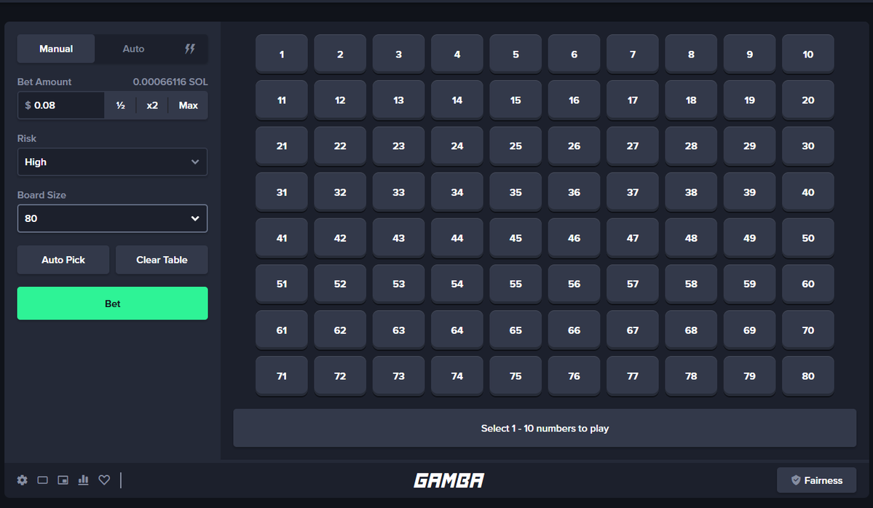Switch to the Auto tab

pos(134,49)
